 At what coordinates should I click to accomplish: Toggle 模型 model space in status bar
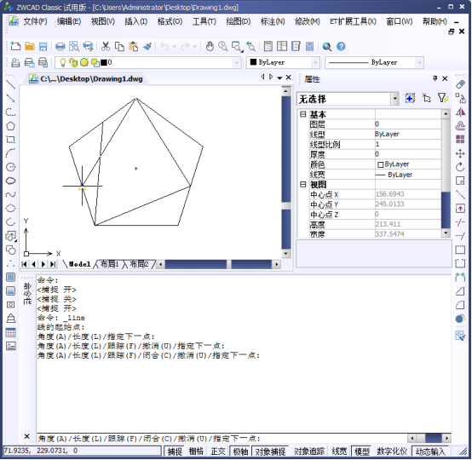(361, 451)
